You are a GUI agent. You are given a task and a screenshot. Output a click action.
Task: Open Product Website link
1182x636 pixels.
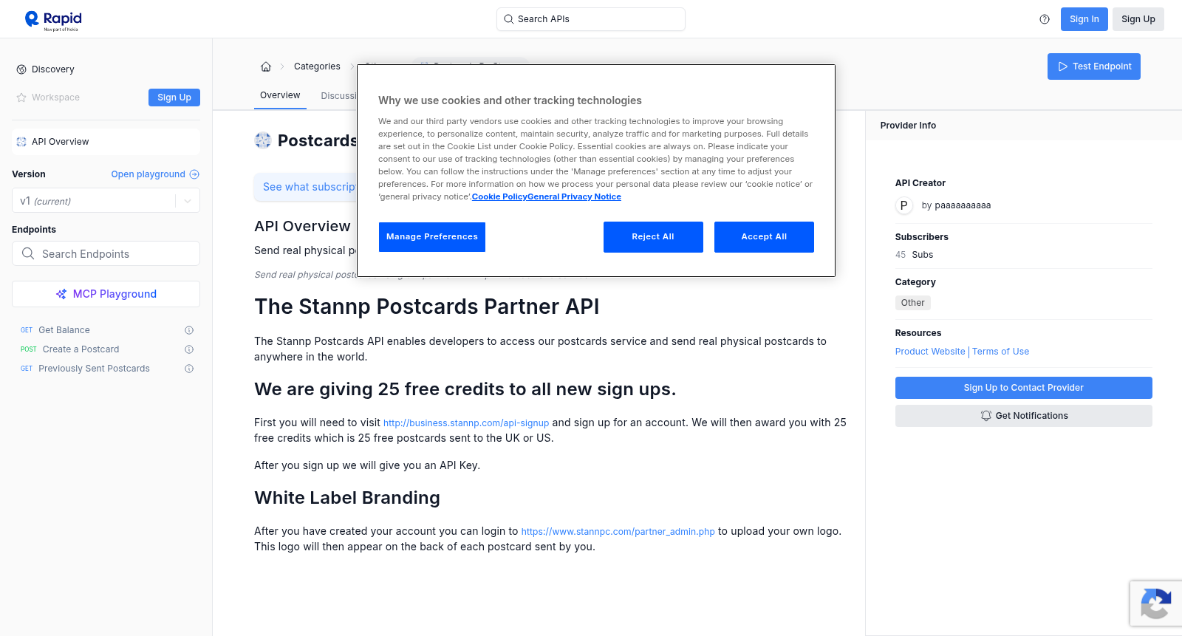pyautogui.click(x=930, y=352)
